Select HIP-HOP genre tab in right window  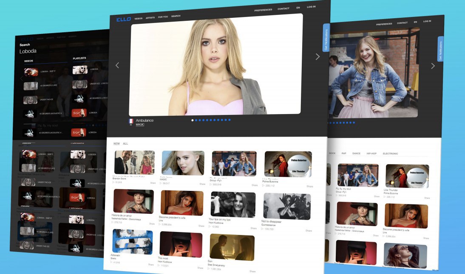tap(371, 154)
